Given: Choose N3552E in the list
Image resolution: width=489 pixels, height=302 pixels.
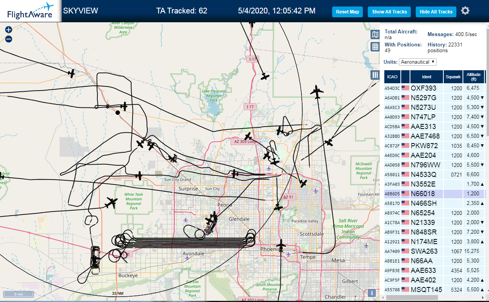Looking at the screenshot, I should [435, 184].
